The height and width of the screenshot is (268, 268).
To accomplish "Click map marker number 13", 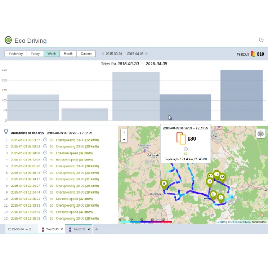I will (x=222, y=178).
